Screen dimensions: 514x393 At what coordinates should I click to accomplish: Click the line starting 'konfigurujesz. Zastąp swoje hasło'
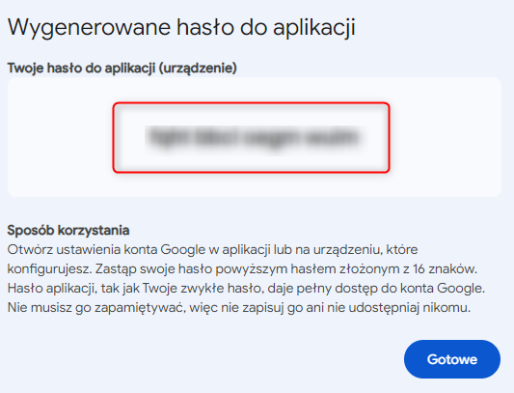(242, 269)
